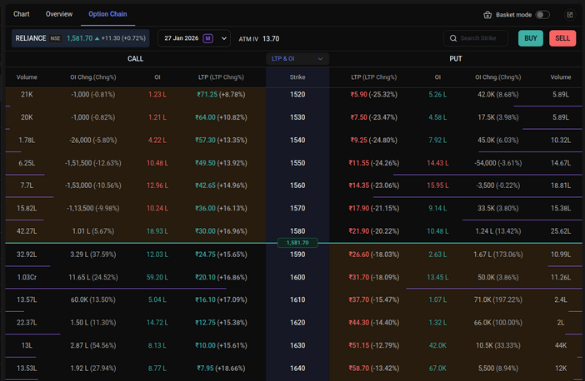
Task: Open the Overview tab
Action: [59, 14]
